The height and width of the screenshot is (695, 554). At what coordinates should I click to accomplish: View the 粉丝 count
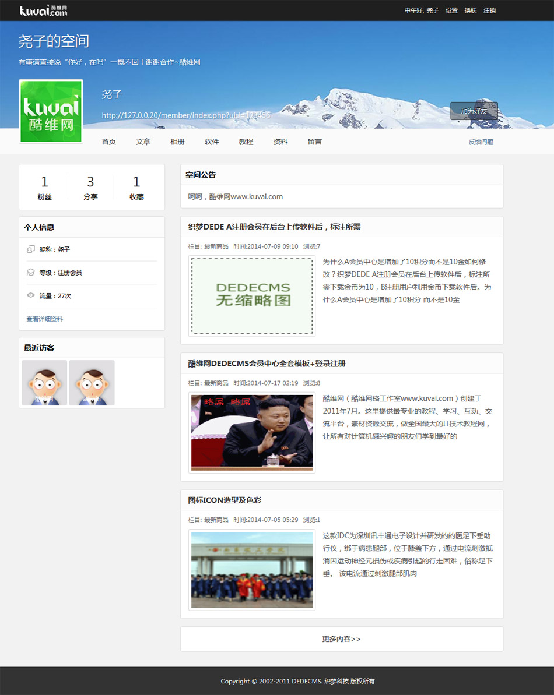pos(44,188)
